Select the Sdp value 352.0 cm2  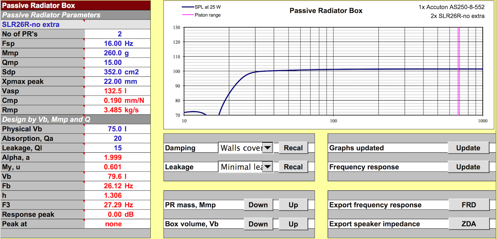pyautogui.click(x=118, y=72)
